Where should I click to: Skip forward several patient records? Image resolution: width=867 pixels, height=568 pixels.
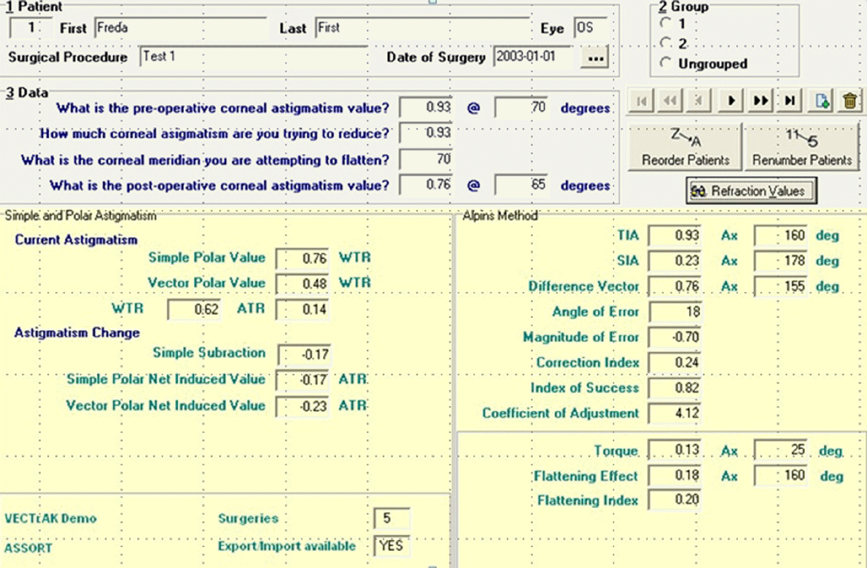coord(760,100)
